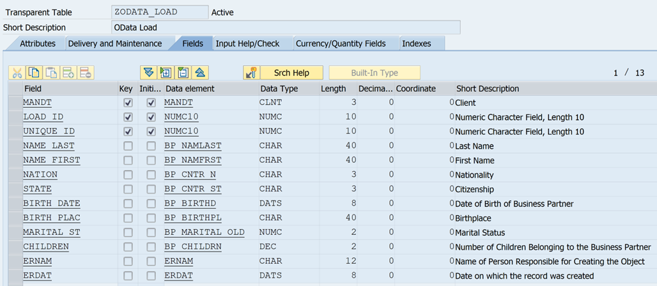Screen dimensions: 657x286
Task: Click the Expand All double-down arrow icon
Action: point(149,73)
